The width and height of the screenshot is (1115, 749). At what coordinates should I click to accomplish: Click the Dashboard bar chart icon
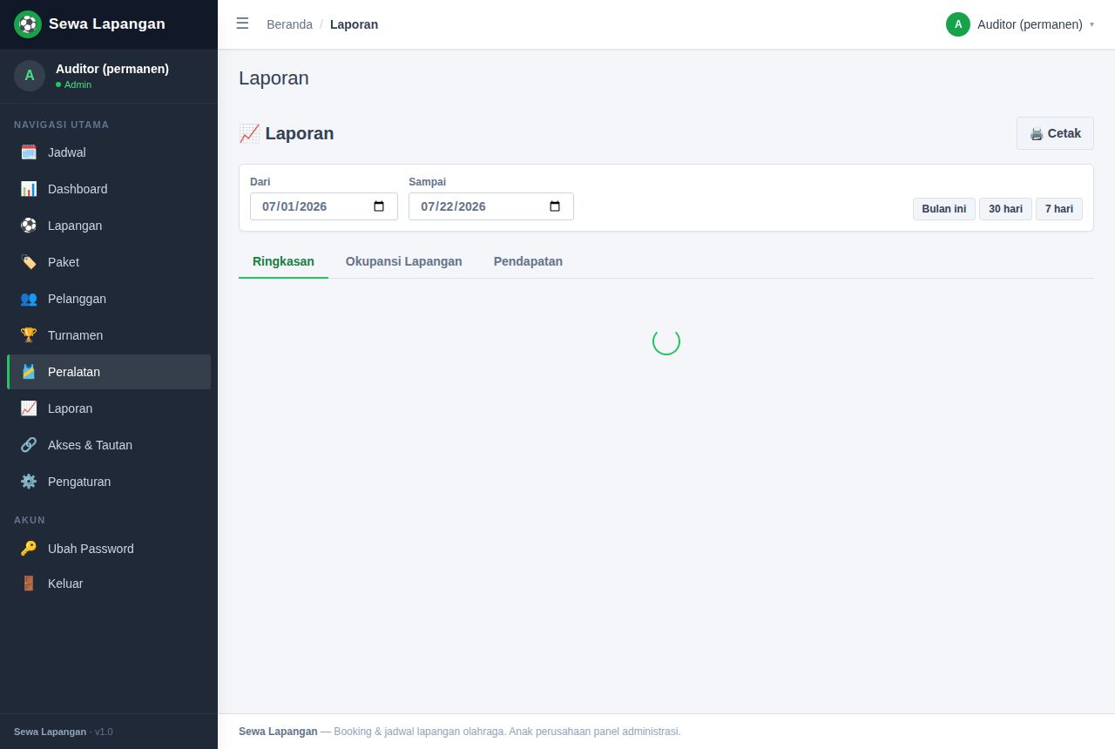pyautogui.click(x=29, y=189)
